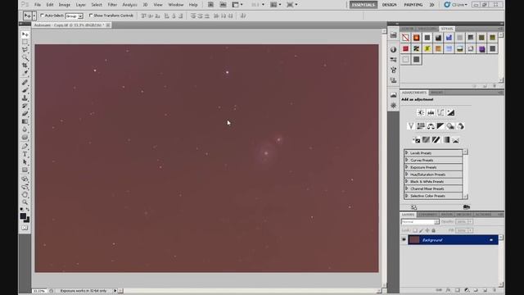Select the Gradient tool
The width and height of the screenshot is (524, 295).
[x=25, y=122]
